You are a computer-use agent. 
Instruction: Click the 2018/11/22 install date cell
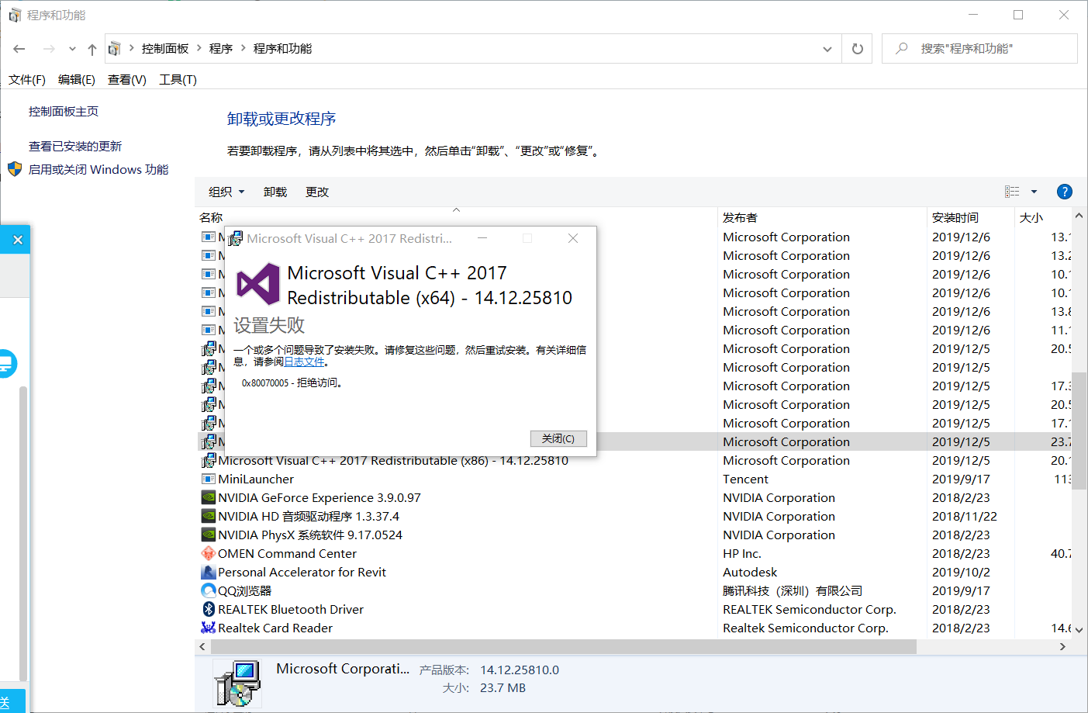point(965,517)
